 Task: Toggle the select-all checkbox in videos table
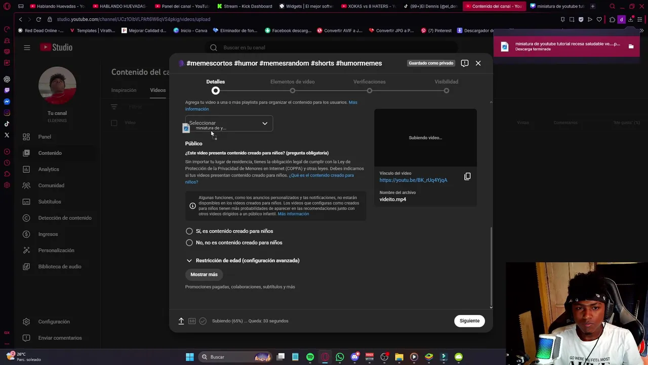pyautogui.click(x=114, y=123)
